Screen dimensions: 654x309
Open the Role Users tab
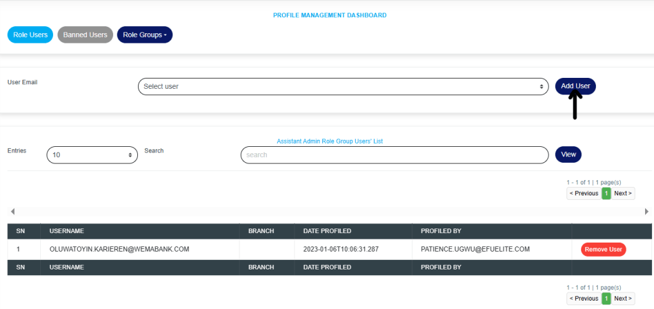(30, 34)
